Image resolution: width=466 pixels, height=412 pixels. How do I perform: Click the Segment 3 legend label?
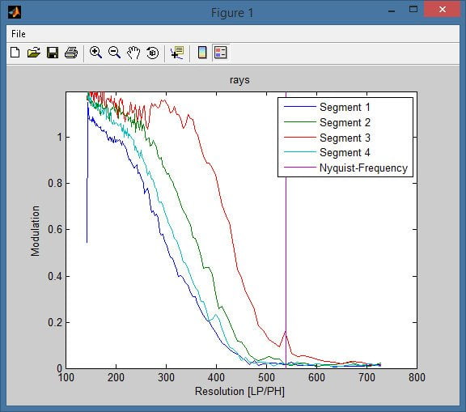tap(345, 138)
